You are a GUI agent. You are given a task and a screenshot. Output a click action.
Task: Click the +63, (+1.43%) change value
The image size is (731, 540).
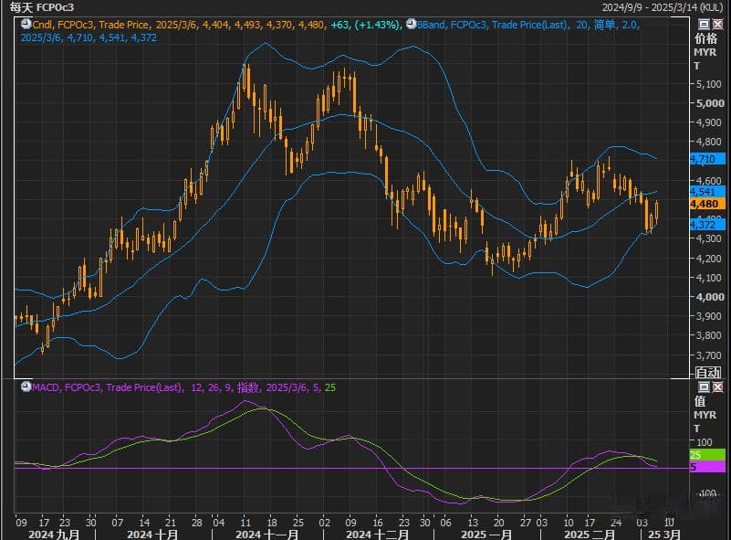tap(366, 25)
